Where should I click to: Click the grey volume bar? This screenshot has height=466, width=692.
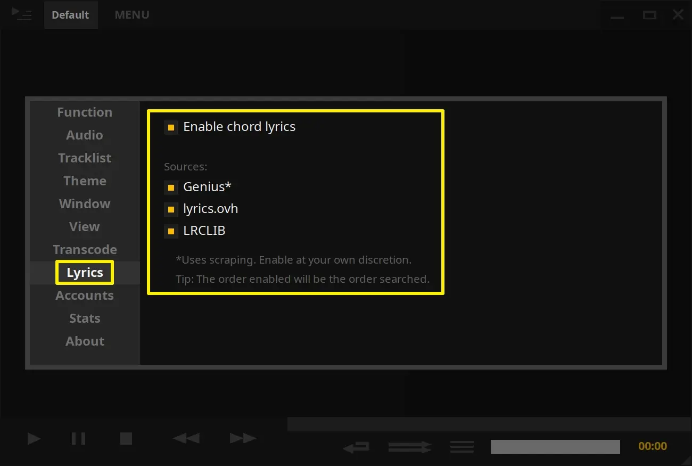point(555,447)
